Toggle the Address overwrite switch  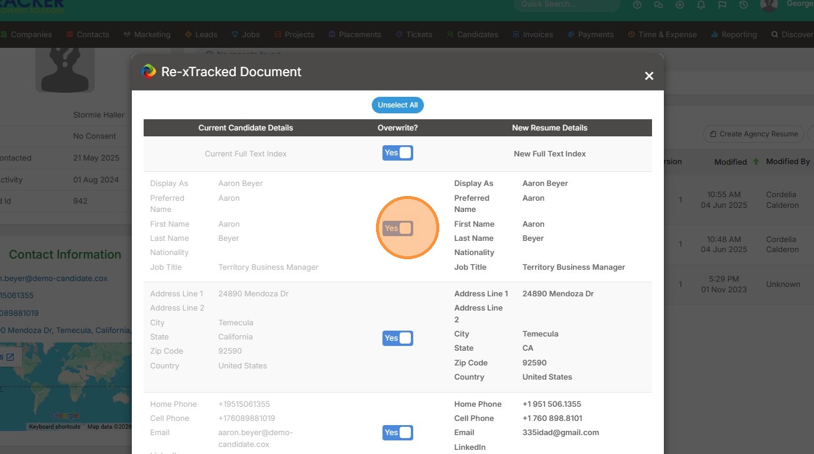tap(398, 338)
